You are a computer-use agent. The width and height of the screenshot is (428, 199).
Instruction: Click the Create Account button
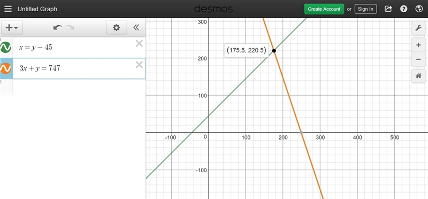tap(324, 9)
